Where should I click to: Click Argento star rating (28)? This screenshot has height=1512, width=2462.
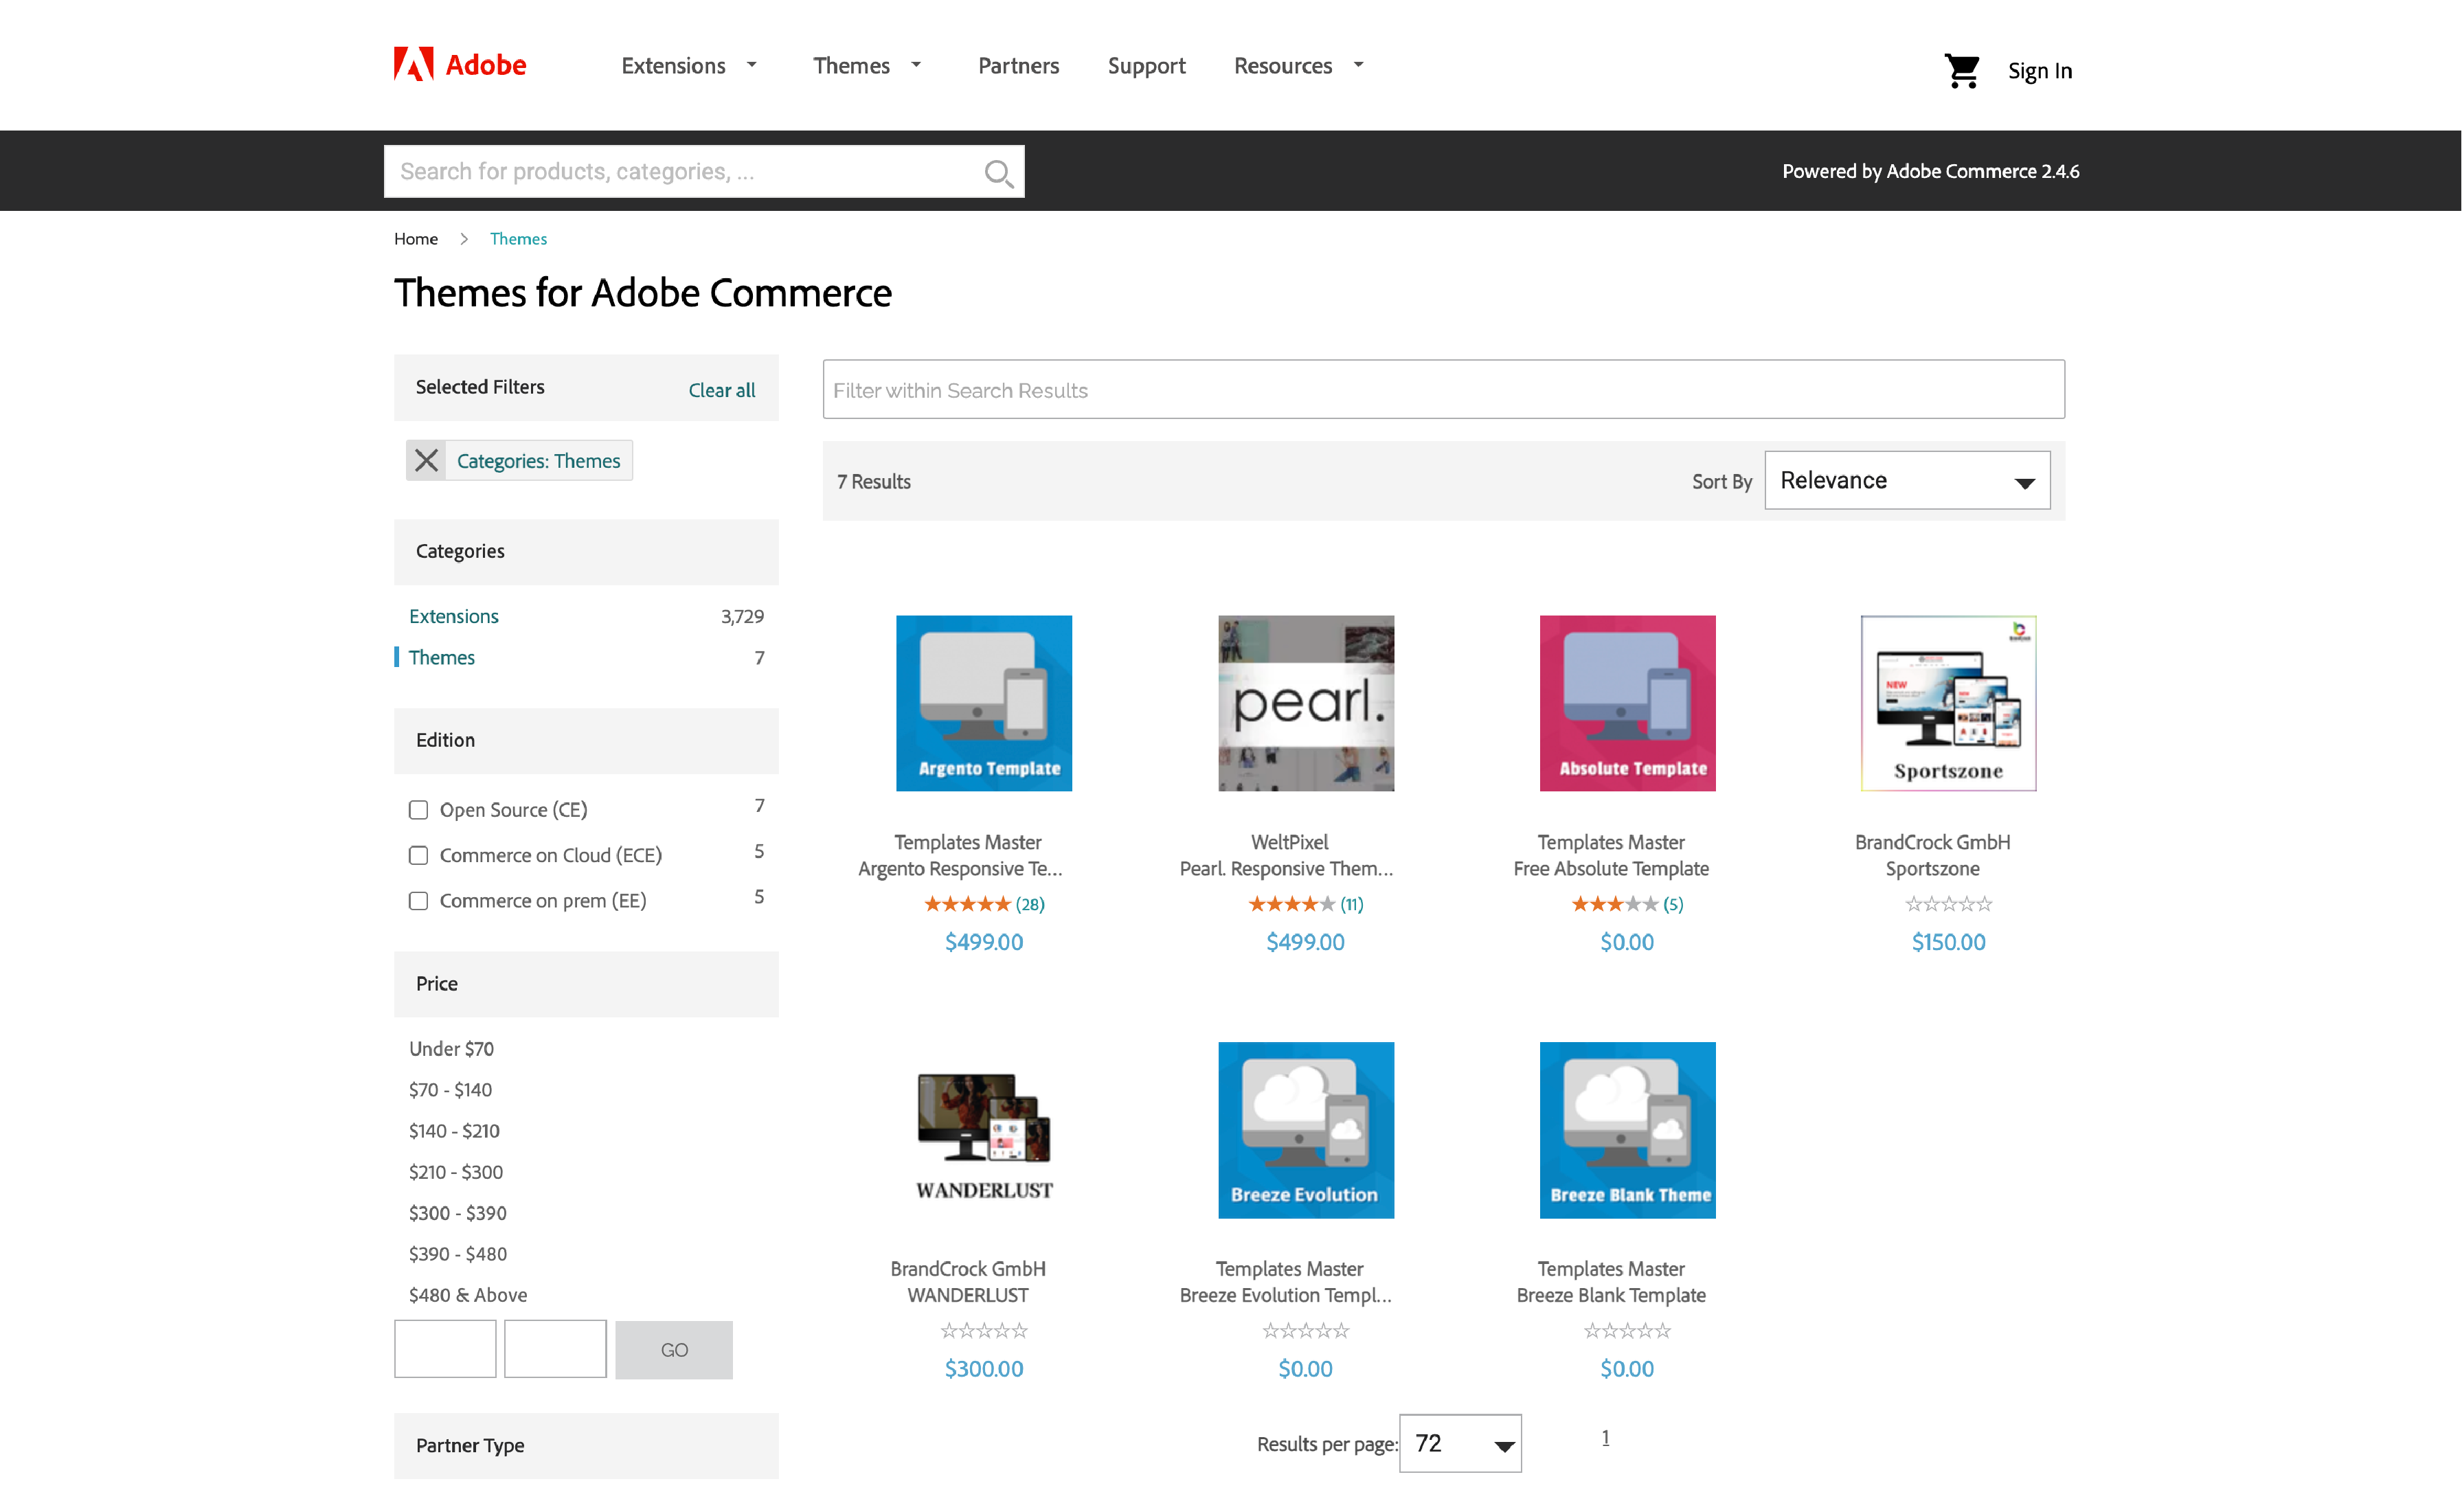[984, 904]
